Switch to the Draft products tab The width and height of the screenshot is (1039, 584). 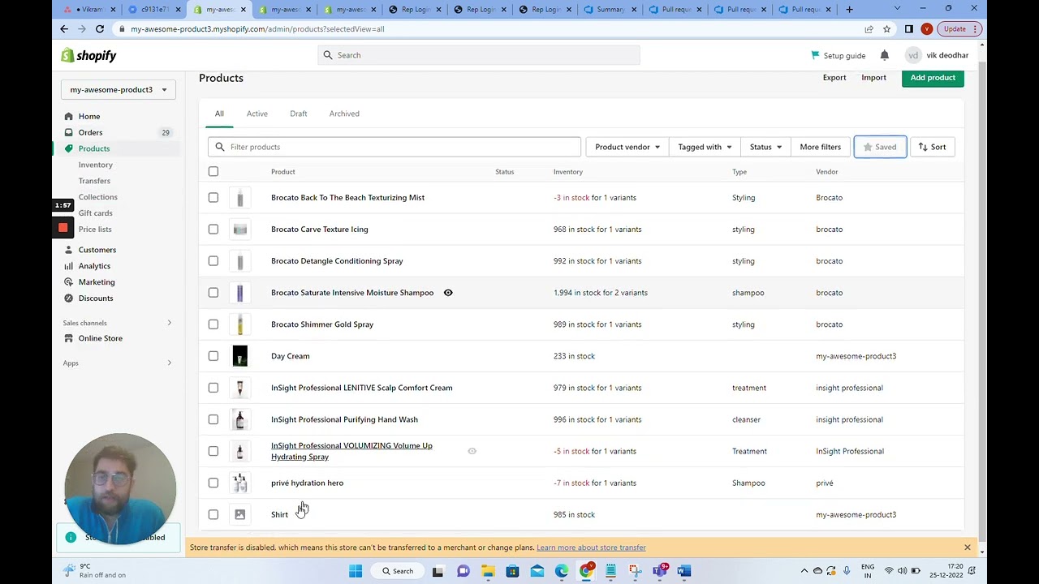coord(299,114)
